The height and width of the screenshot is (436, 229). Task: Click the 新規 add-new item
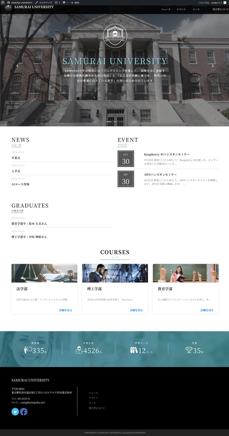tap(75, 2)
